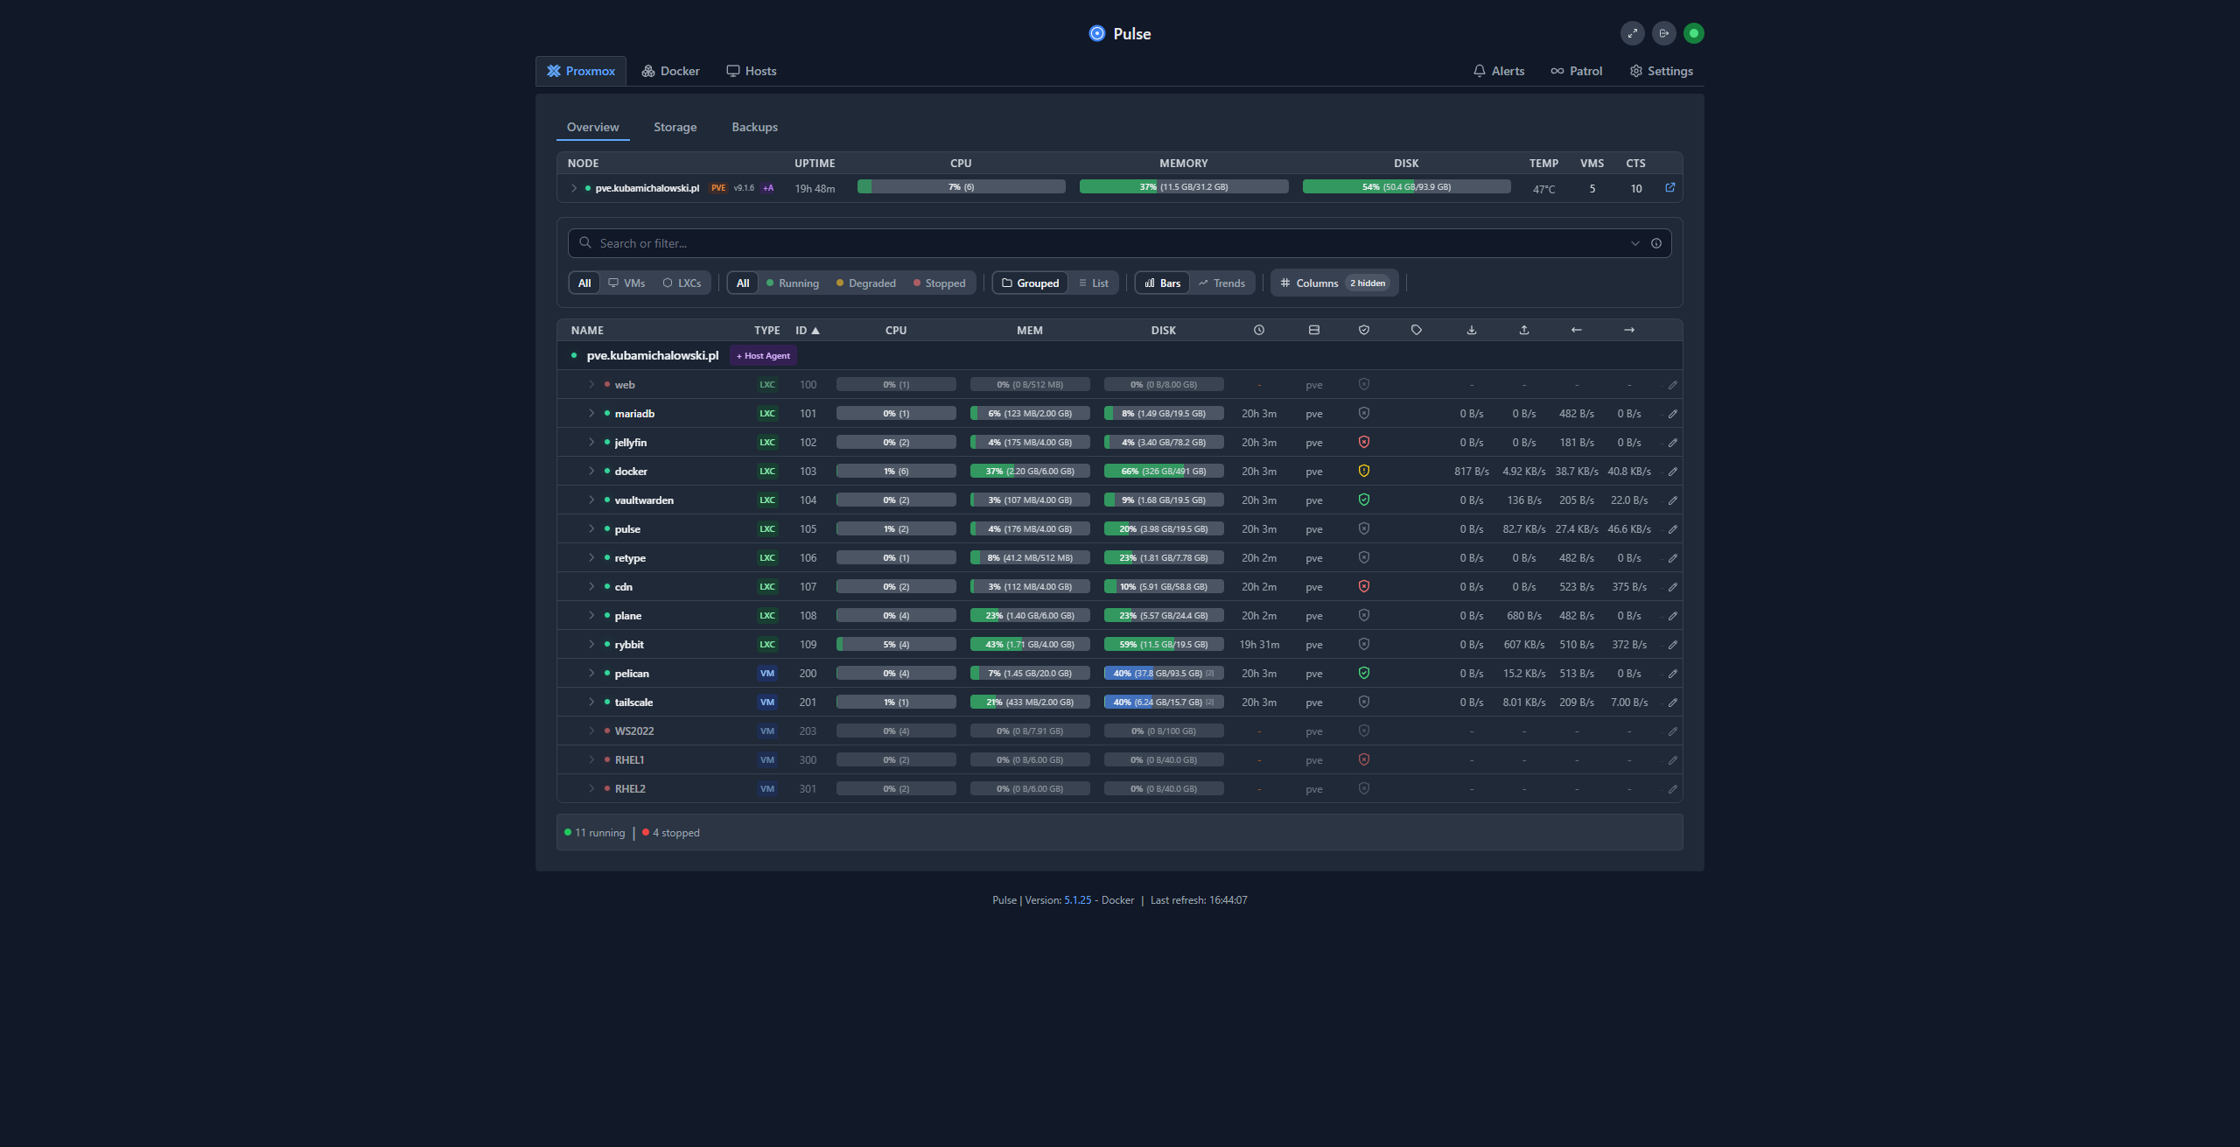Expand the pve.kubamichalowski.pl node summary row

[x=574, y=188]
